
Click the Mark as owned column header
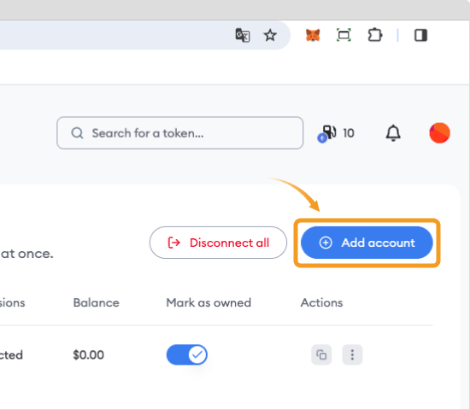[209, 302]
